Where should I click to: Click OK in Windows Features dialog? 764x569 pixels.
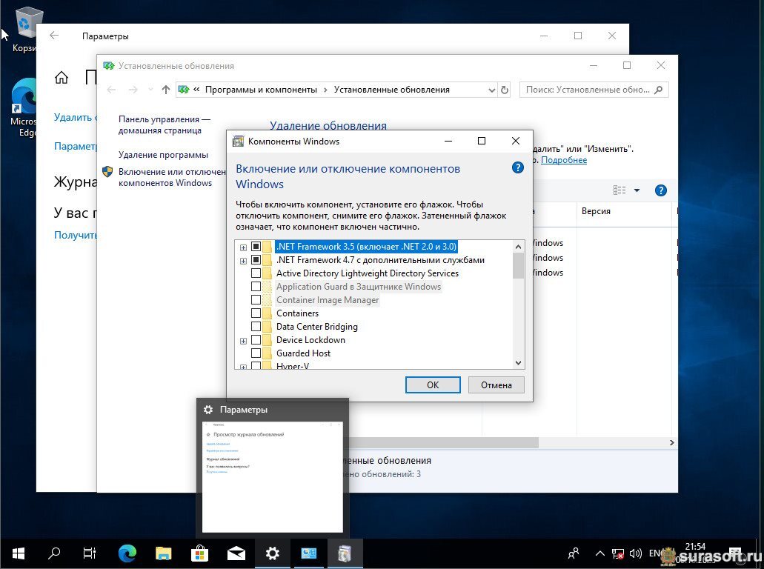pyautogui.click(x=433, y=385)
